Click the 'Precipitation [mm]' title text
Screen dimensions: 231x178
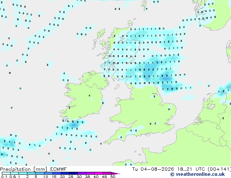(x=24, y=169)
